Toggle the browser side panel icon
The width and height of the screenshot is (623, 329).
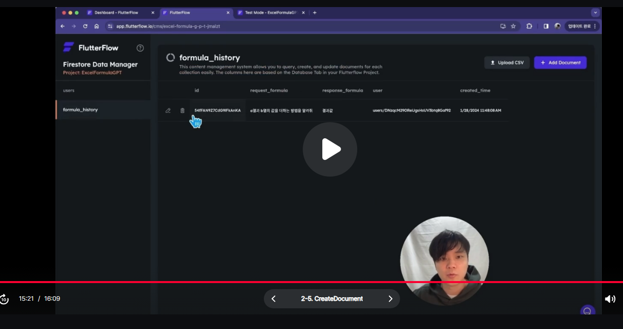pyautogui.click(x=546, y=26)
